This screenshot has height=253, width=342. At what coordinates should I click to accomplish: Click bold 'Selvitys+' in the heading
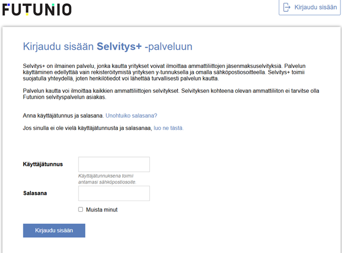(x=119, y=47)
